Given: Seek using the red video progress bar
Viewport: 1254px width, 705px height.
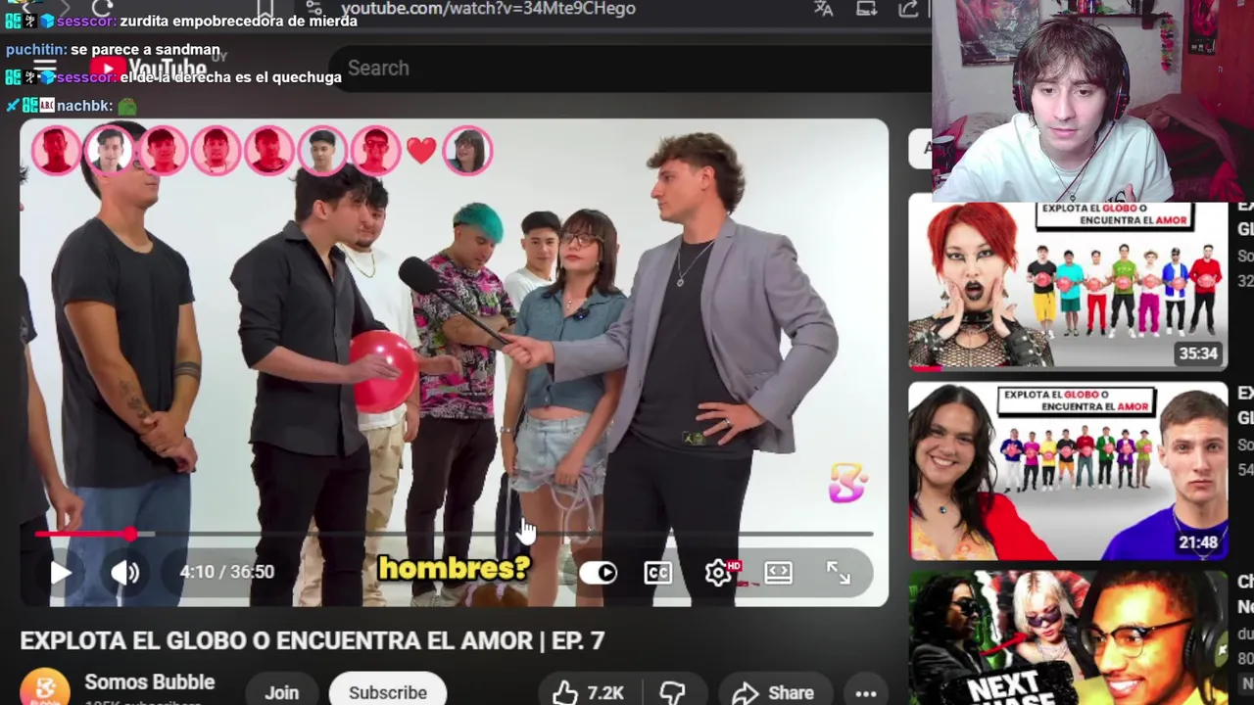Looking at the screenshot, I should (x=454, y=534).
